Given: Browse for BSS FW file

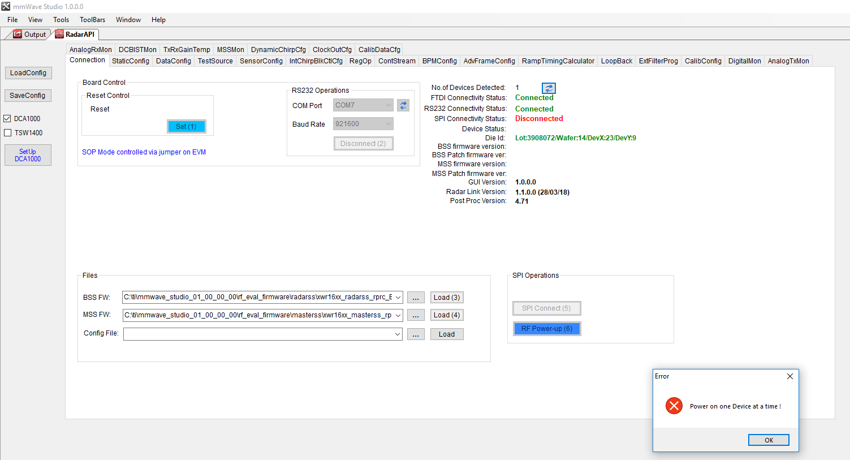Looking at the screenshot, I should pyautogui.click(x=416, y=298).
